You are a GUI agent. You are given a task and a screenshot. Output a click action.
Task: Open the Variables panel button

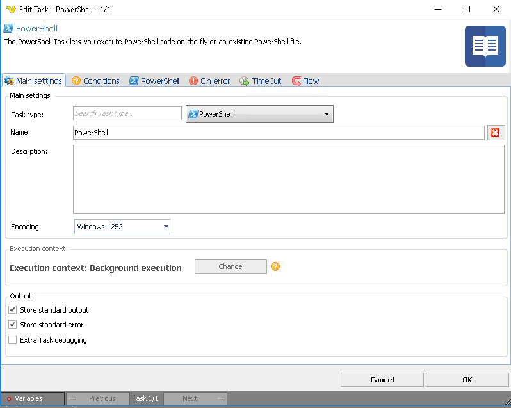33,398
